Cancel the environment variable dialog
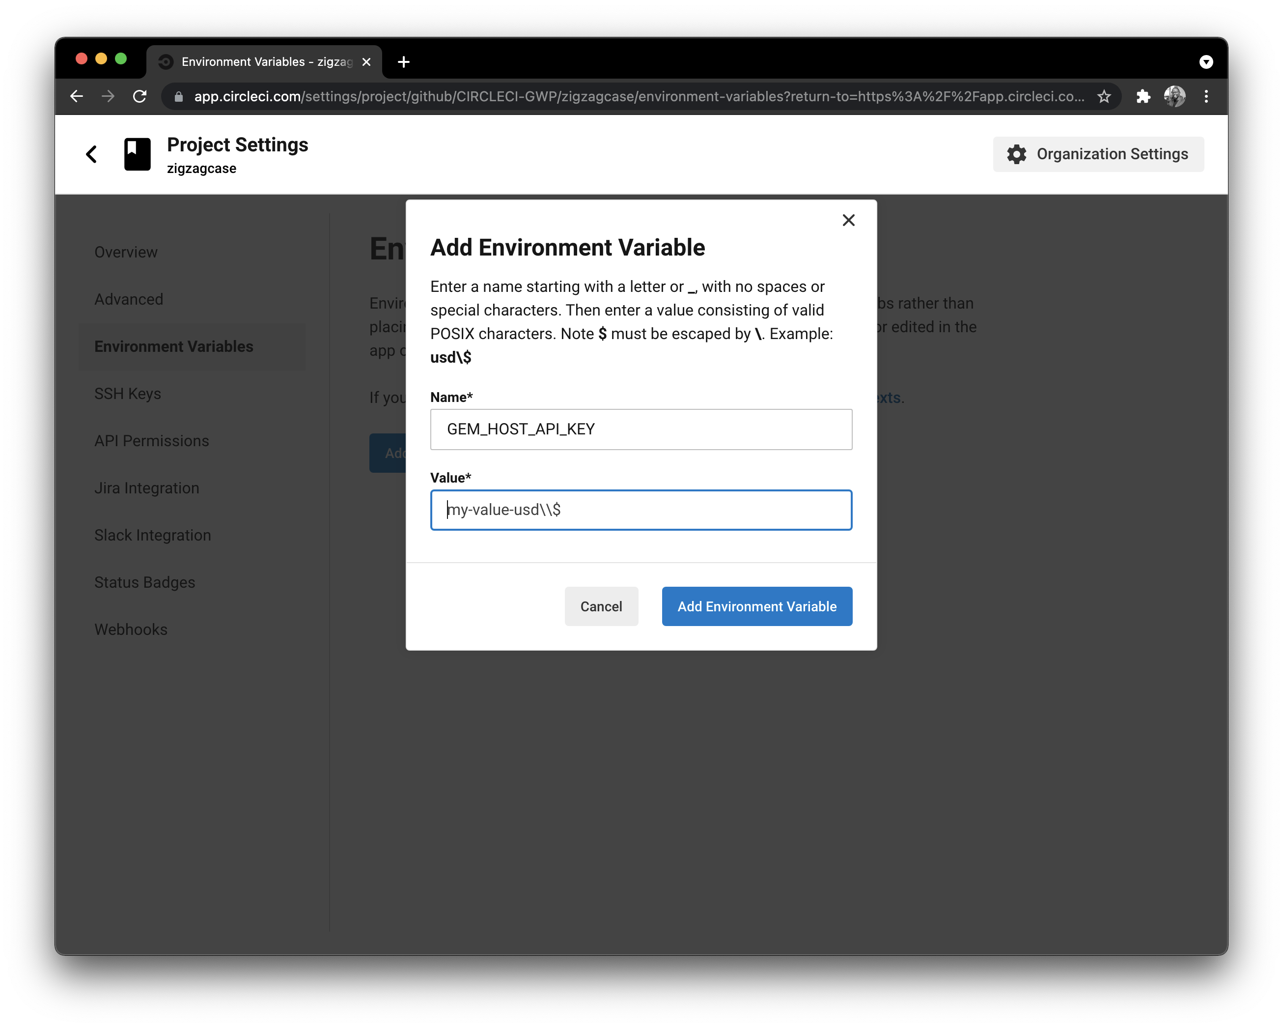This screenshot has height=1028, width=1283. coord(601,606)
